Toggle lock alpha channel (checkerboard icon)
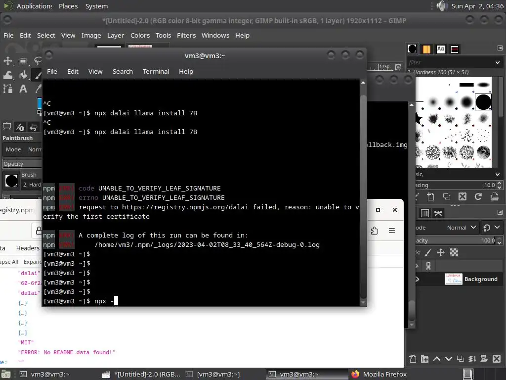 click(454, 253)
